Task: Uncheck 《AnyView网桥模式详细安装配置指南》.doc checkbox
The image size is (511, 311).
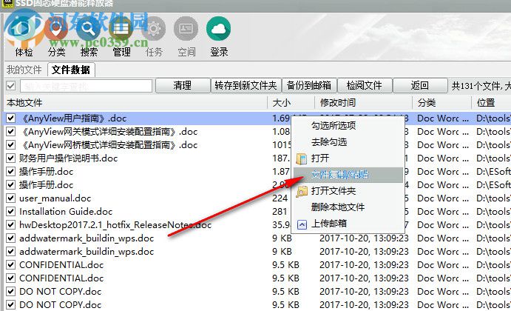Action: (x=11, y=144)
